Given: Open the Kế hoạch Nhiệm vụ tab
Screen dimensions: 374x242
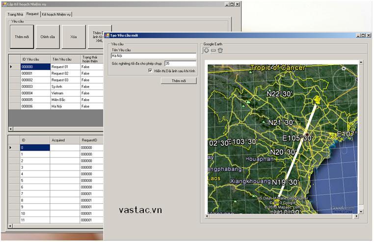Looking at the screenshot, I should [x=56, y=14].
